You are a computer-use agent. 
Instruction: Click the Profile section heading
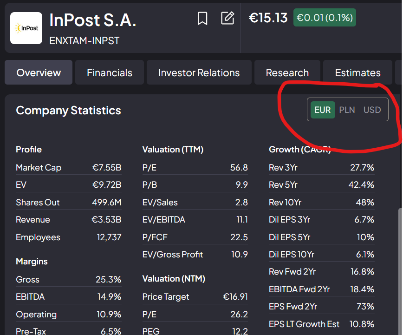tap(29, 150)
